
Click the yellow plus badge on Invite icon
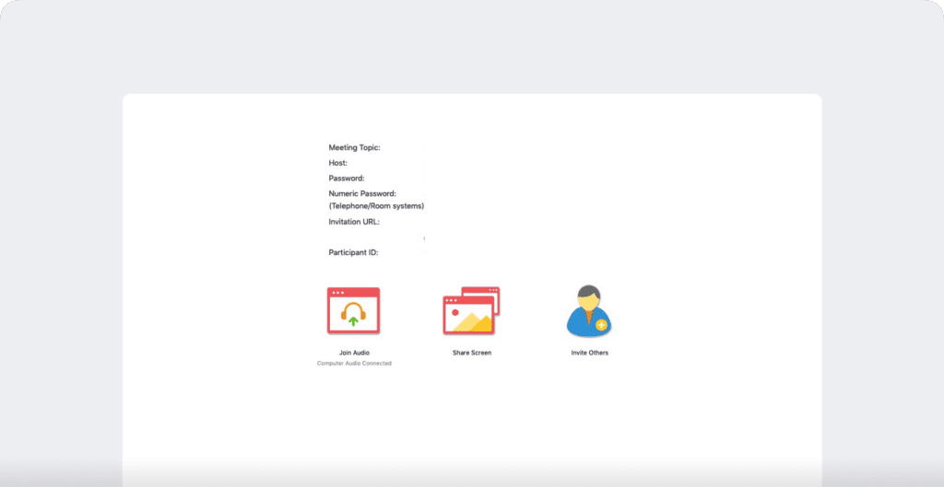(601, 325)
